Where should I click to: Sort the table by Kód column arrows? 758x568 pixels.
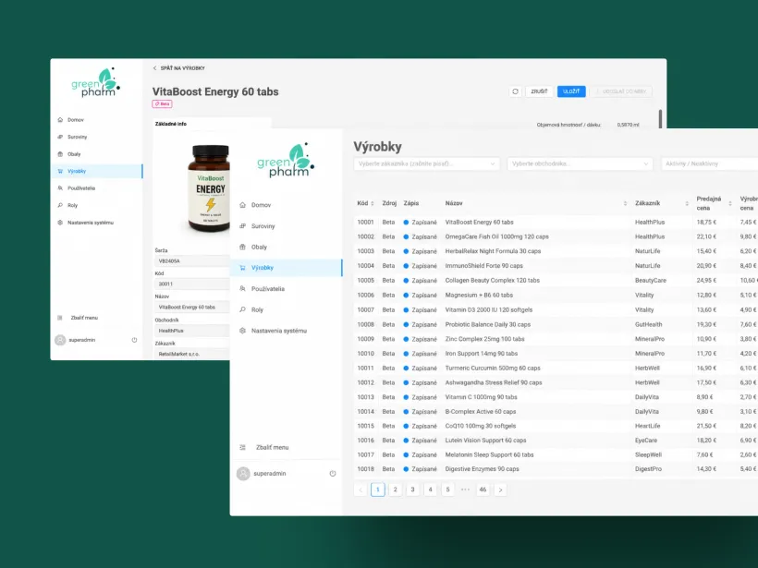coord(373,203)
